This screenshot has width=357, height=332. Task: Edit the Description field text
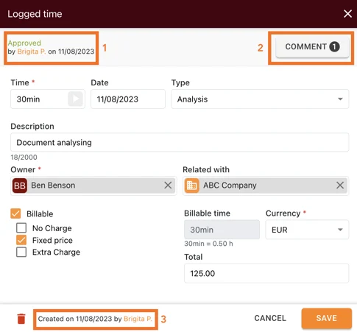[x=180, y=142]
